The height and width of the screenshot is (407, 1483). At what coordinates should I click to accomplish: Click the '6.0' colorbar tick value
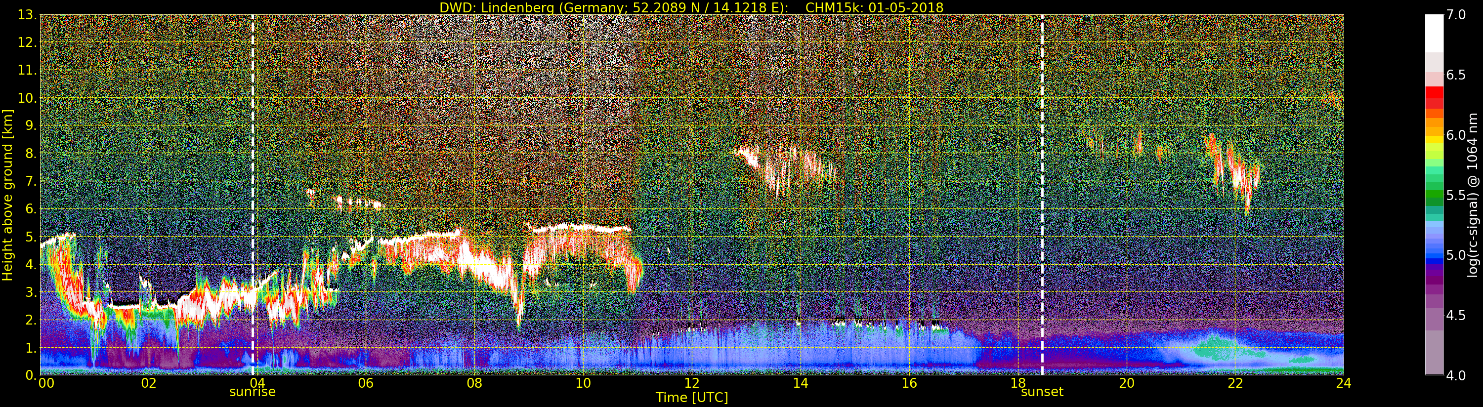[x=1456, y=135]
